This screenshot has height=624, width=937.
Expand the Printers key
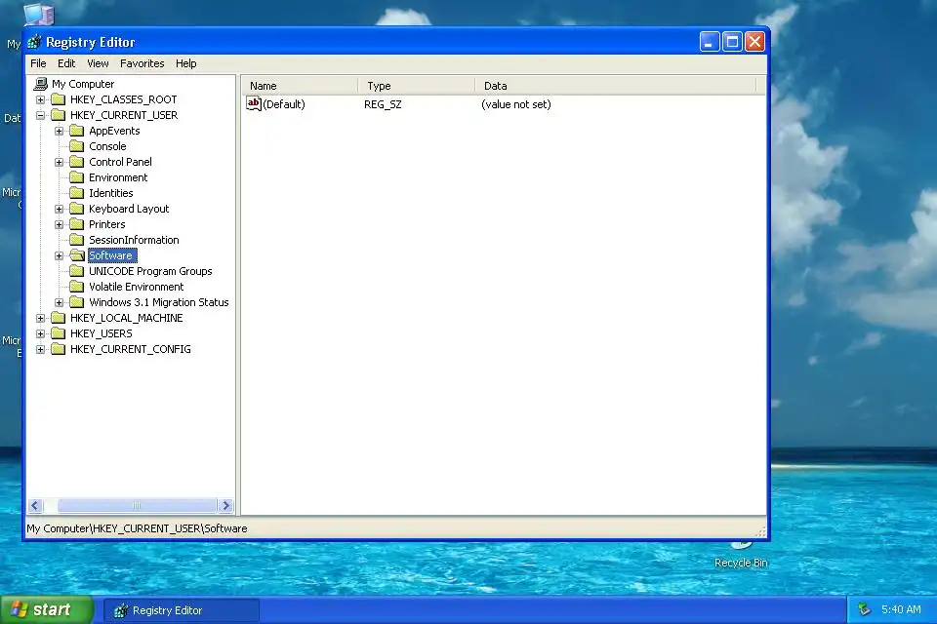pos(60,224)
